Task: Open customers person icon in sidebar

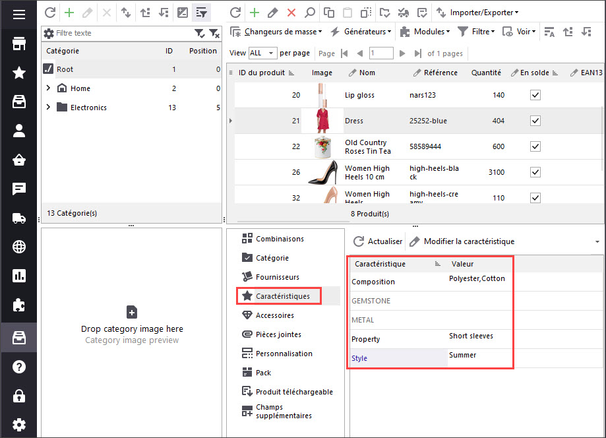Action: tap(19, 131)
